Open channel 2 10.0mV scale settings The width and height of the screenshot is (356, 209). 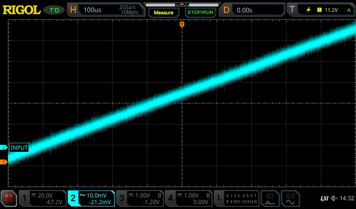[97, 195]
